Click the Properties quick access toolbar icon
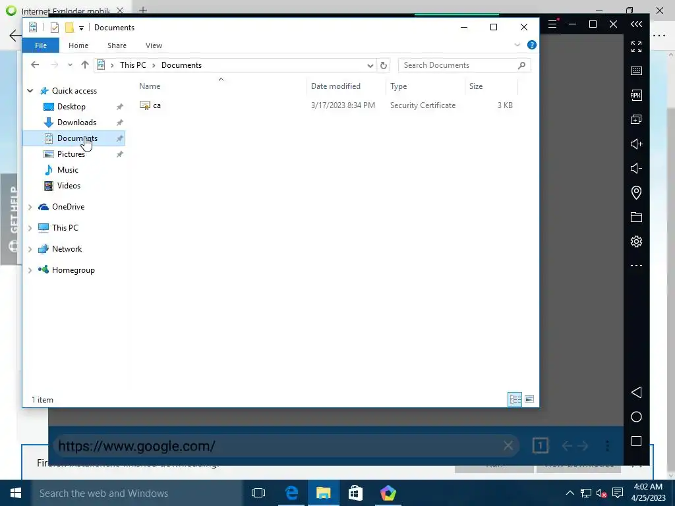Viewport: 675px width, 506px height. point(55,28)
